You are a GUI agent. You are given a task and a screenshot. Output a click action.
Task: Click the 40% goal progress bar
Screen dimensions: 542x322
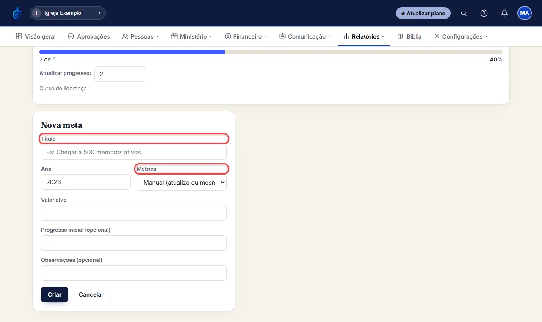pyautogui.click(x=271, y=52)
